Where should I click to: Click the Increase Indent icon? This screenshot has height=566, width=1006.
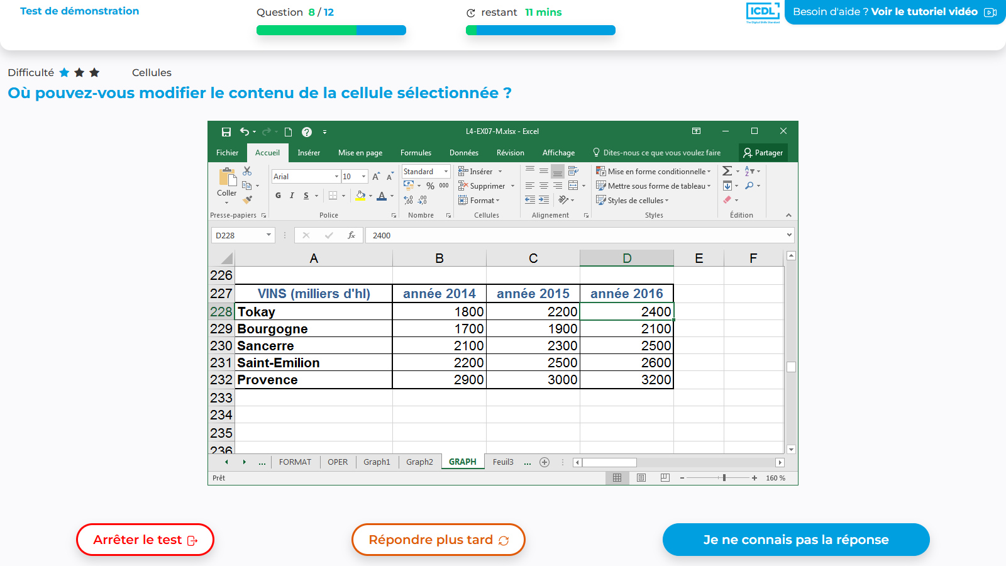(544, 200)
